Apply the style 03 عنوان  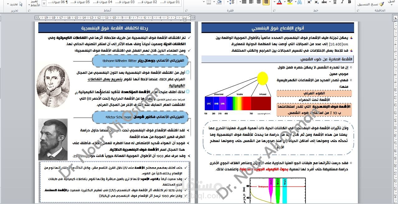[125, 2]
